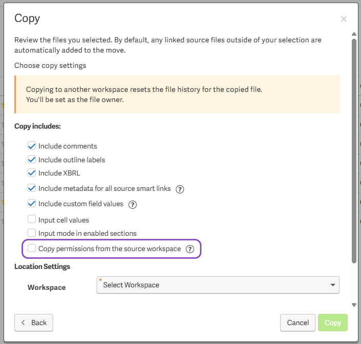The width and height of the screenshot is (361, 344).
Task: Enable Input mode in enabled sections
Action: [x=32, y=233]
